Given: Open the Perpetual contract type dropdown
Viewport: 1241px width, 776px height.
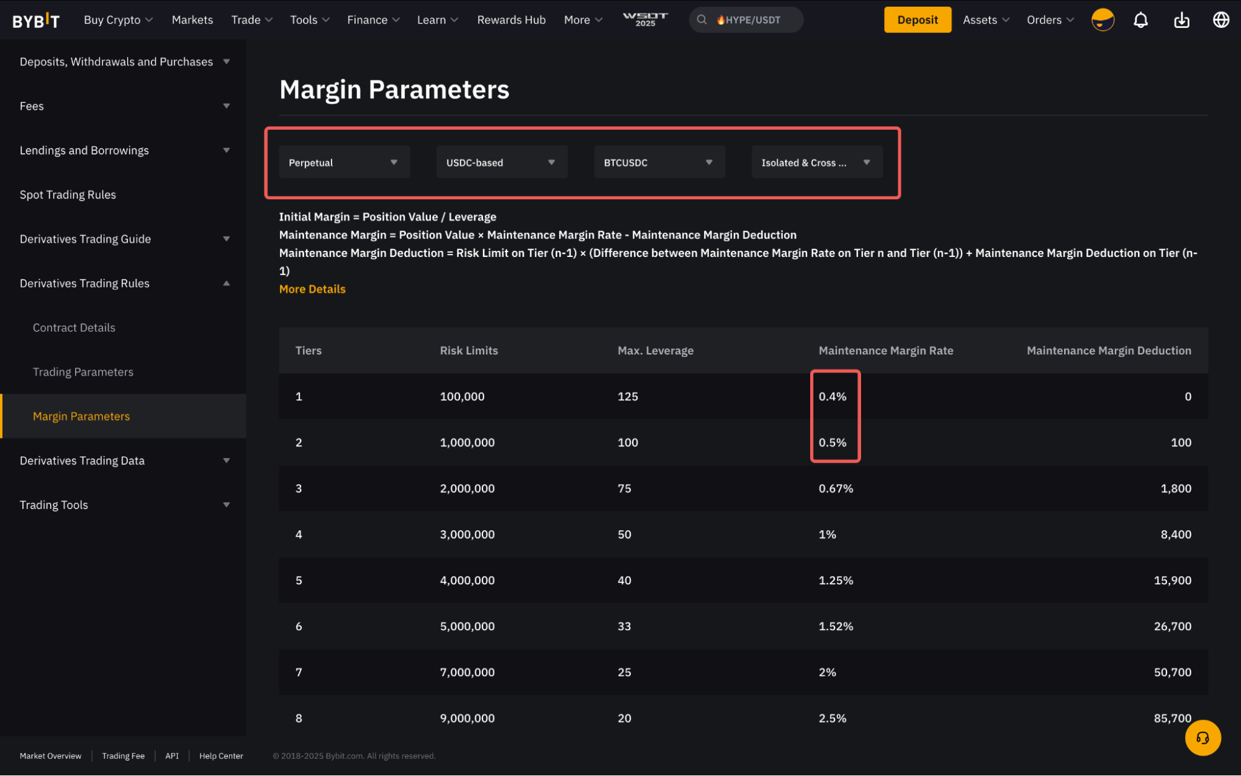Looking at the screenshot, I should click(x=344, y=163).
